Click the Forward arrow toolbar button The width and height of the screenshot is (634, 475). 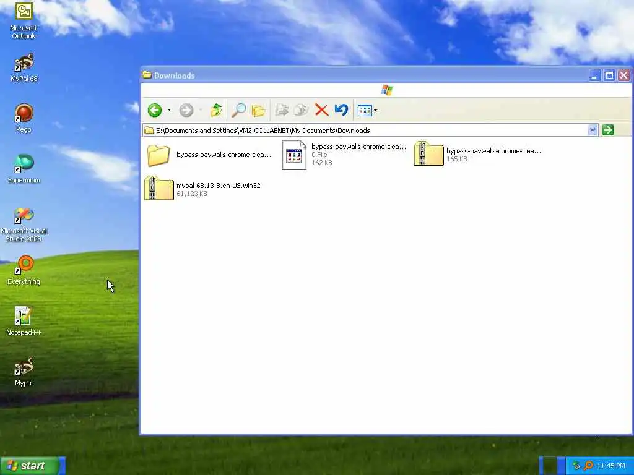(186, 110)
